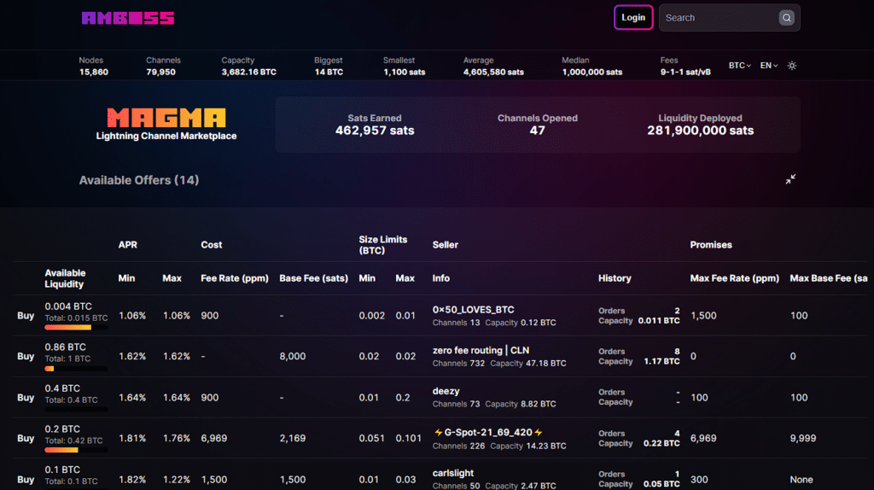The height and width of the screenshot is (490, 874).
Task: Buy the 0.004 BTC offer
Action: pyautogui.click(x=26, y=316)
